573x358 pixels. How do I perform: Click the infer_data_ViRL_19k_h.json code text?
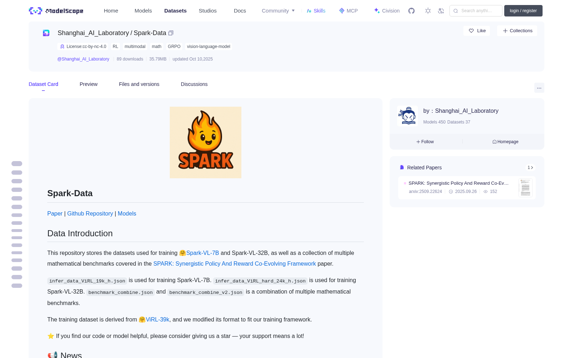[x=87, y=281]
